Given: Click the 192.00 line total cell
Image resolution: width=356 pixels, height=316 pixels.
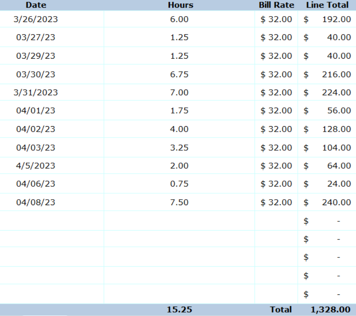Looking at the screenshot, I should tap(336, 19).
